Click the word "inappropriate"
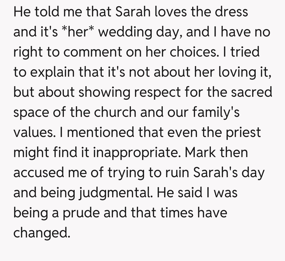This screenshot has width=285, height=261. pos(137,153)
